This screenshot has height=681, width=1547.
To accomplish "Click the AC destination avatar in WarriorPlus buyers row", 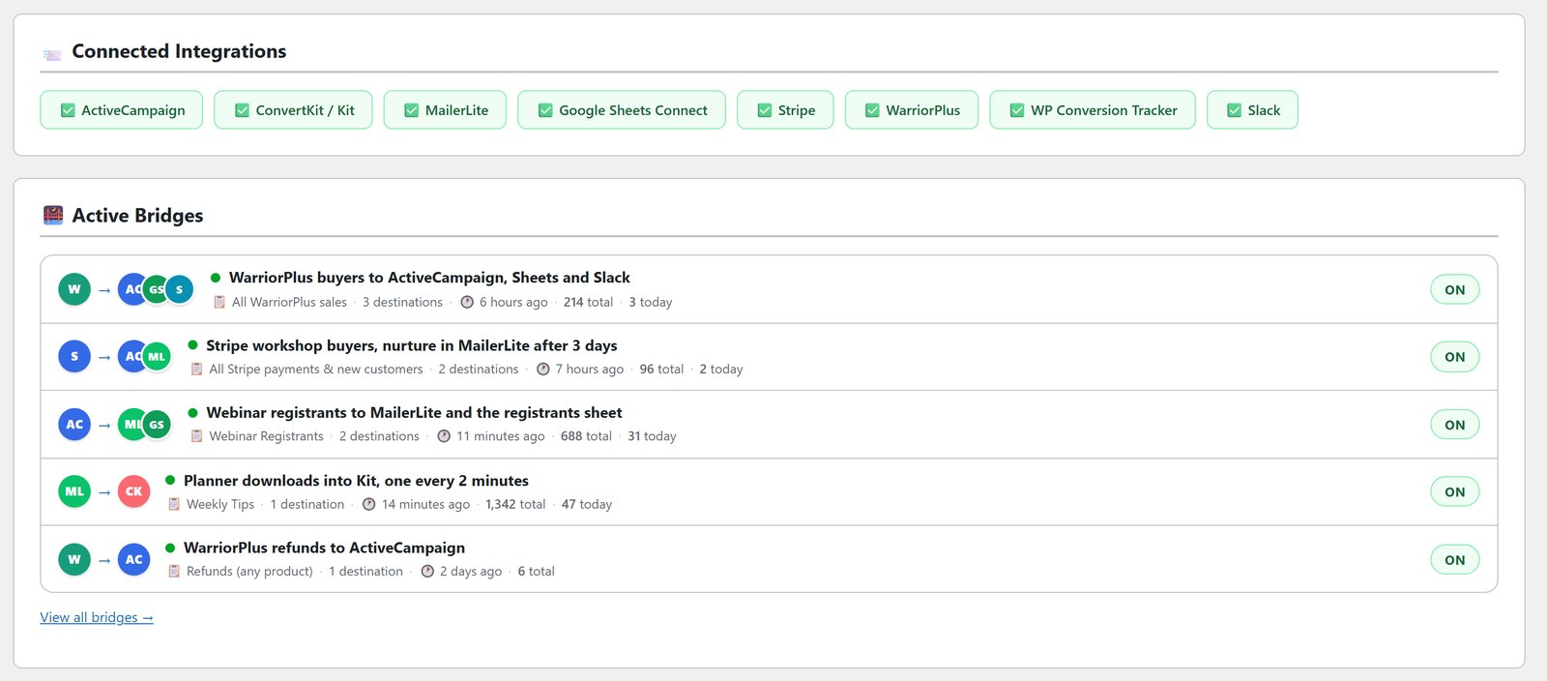I will pos(131,289).
